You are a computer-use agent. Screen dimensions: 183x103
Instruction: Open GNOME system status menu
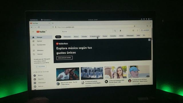click(146, 19)
